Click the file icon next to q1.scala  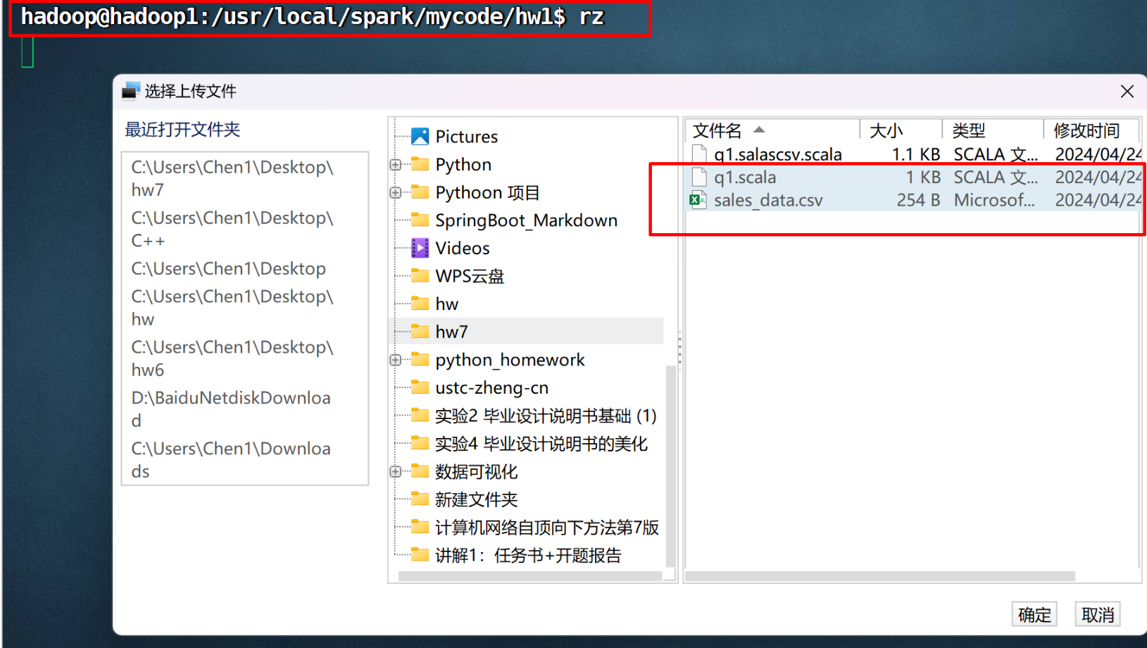(x=698, y=177)
